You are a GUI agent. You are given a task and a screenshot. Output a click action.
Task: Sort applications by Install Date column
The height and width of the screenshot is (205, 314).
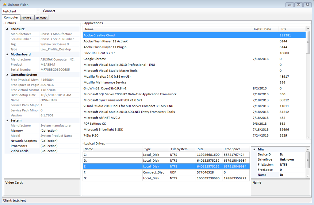tap(262, 29)
